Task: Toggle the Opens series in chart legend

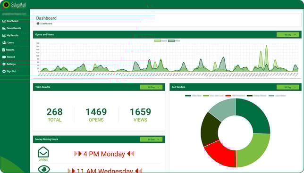Action: [x=160, y=41]
